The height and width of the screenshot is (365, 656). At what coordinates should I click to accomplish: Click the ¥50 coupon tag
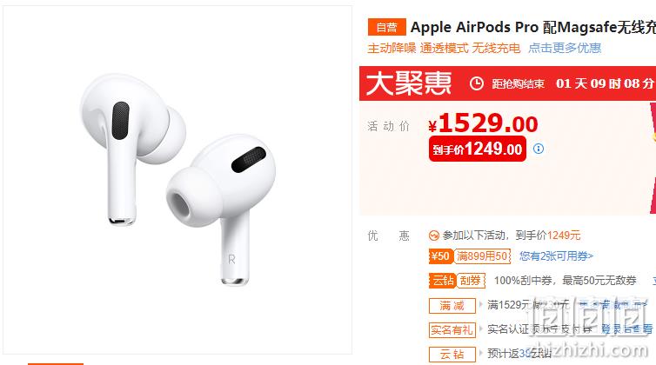pyautogui.click(x=440, y=255)
